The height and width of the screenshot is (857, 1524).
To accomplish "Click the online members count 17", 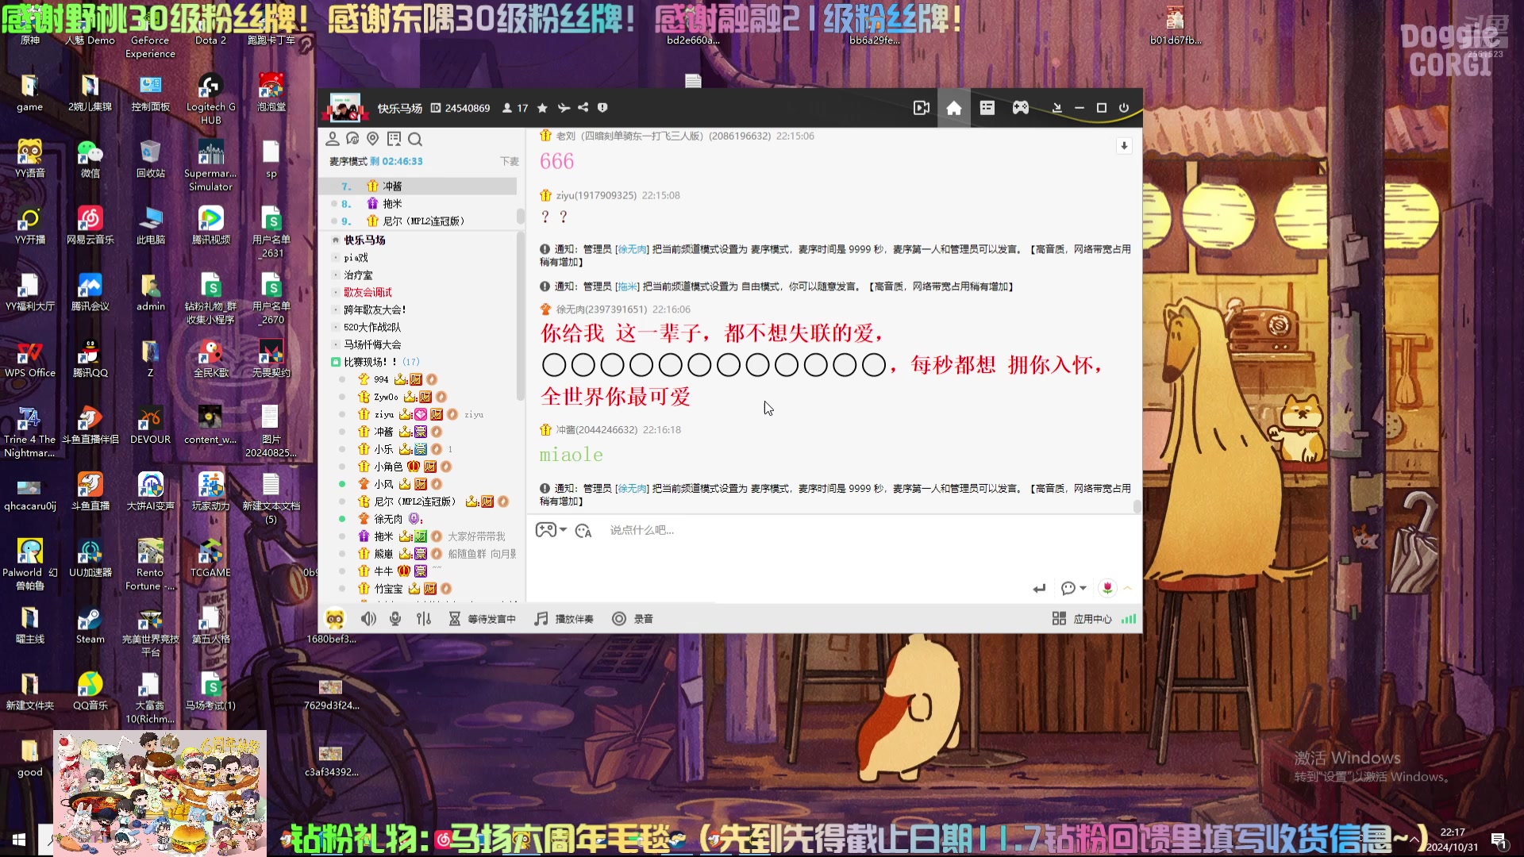I will [x=515, y=108].
